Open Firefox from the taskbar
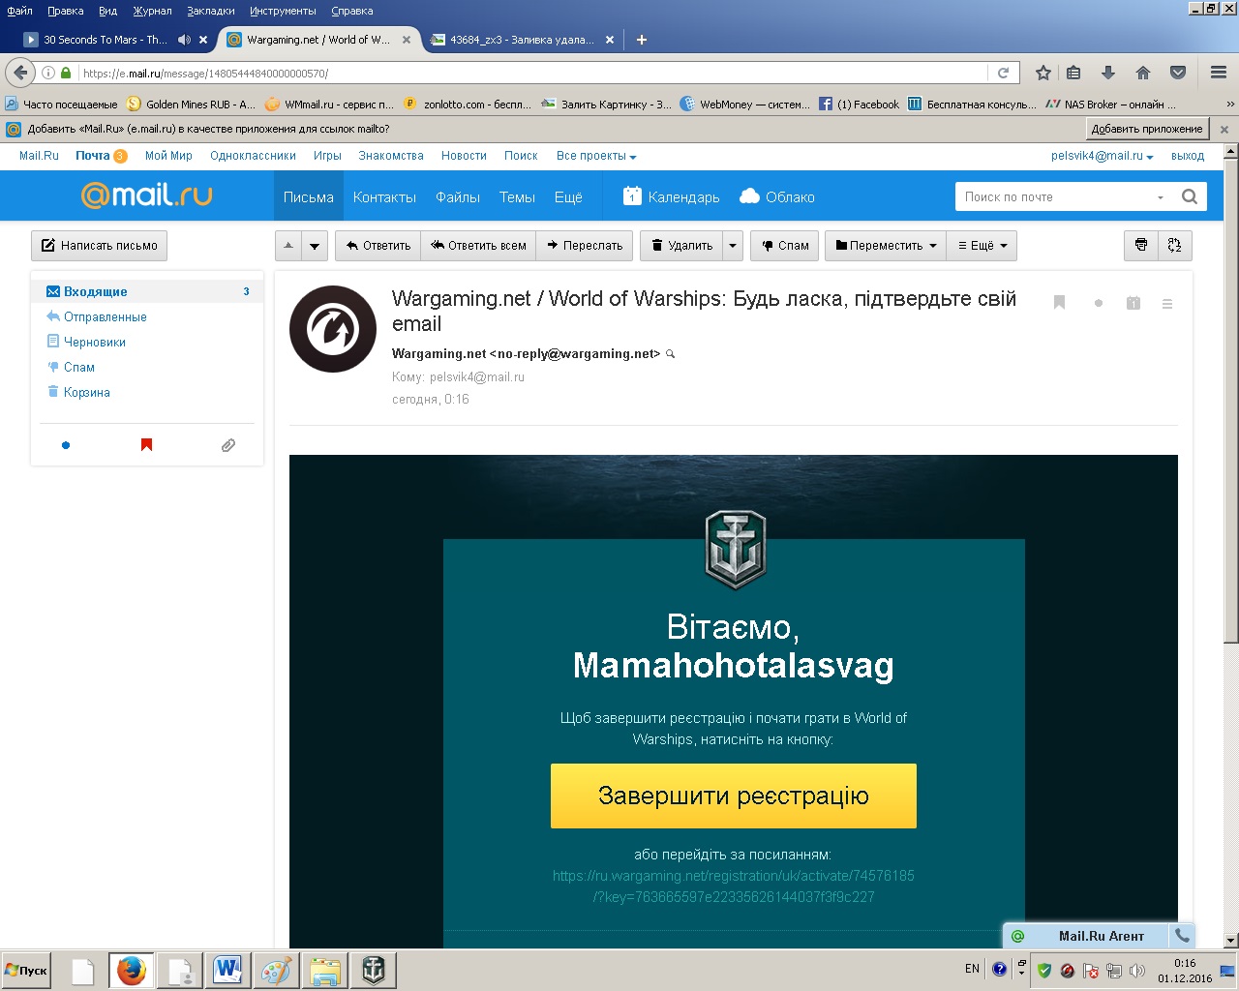The height and width of the screenshot is (991, 1239). pyautogui.click(x=132, y=970)
